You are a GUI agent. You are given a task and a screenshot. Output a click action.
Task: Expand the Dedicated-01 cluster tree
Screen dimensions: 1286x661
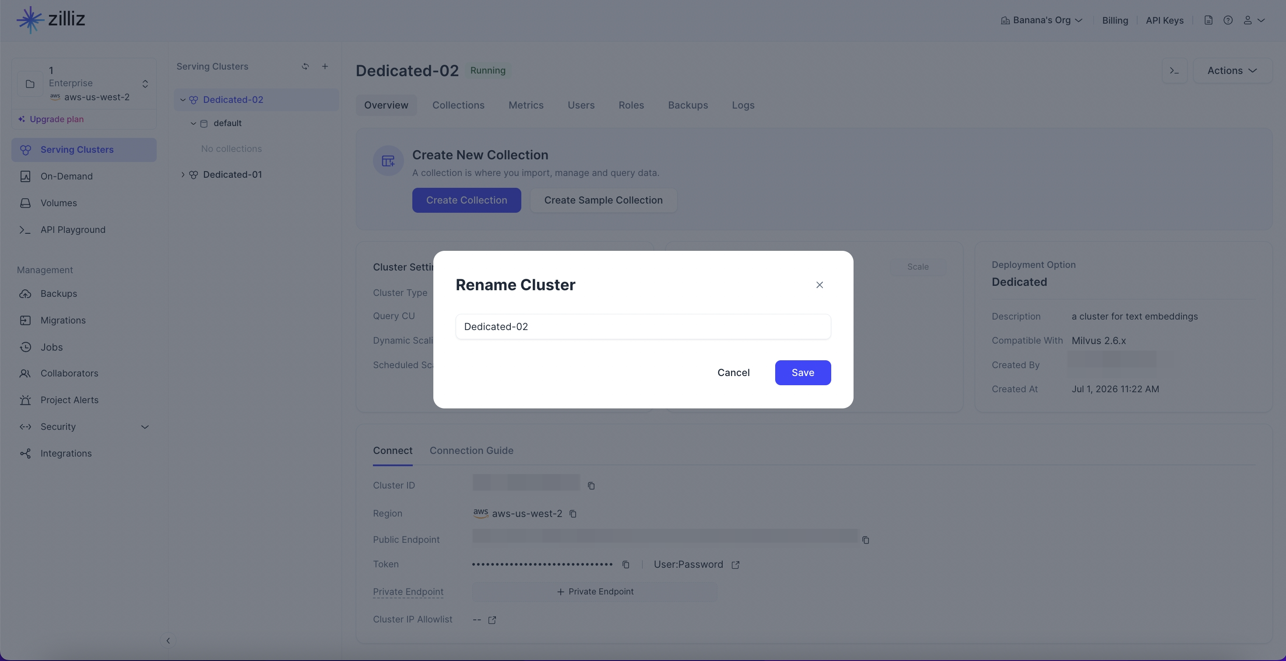click(x=183, y=175)
